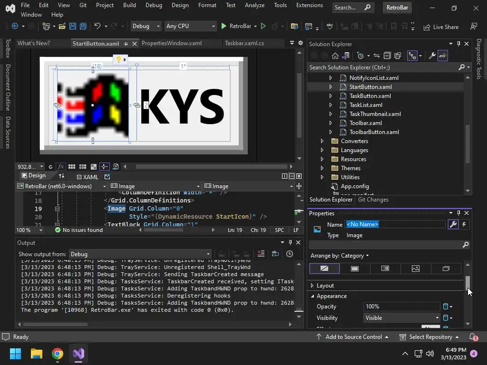The image size is (487, 365).
Task: Open the Any CPU platform dropdown
Action: 190,27
